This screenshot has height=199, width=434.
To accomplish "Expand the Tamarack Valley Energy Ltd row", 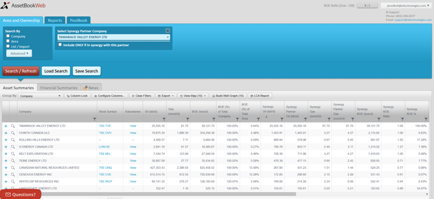I will click(x=6, y=126).
